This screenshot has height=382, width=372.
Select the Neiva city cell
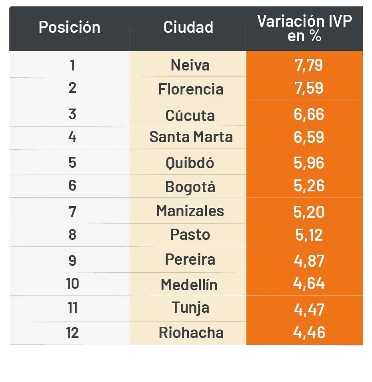(x=190, y=65)
